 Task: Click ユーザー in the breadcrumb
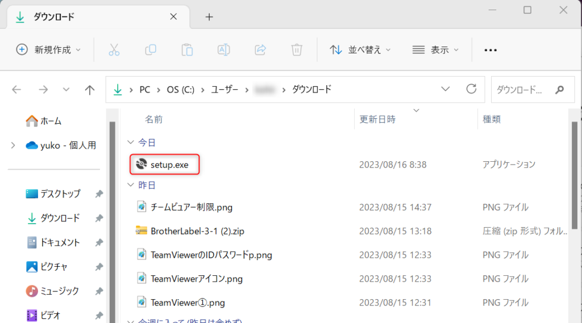[x=225, y=90]
